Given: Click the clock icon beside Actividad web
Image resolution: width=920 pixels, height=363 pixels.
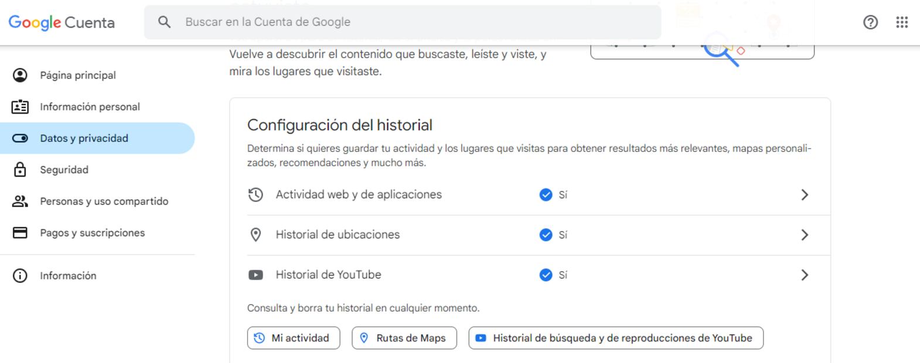Looking at the screenshot, I should (x=255, y=195).
